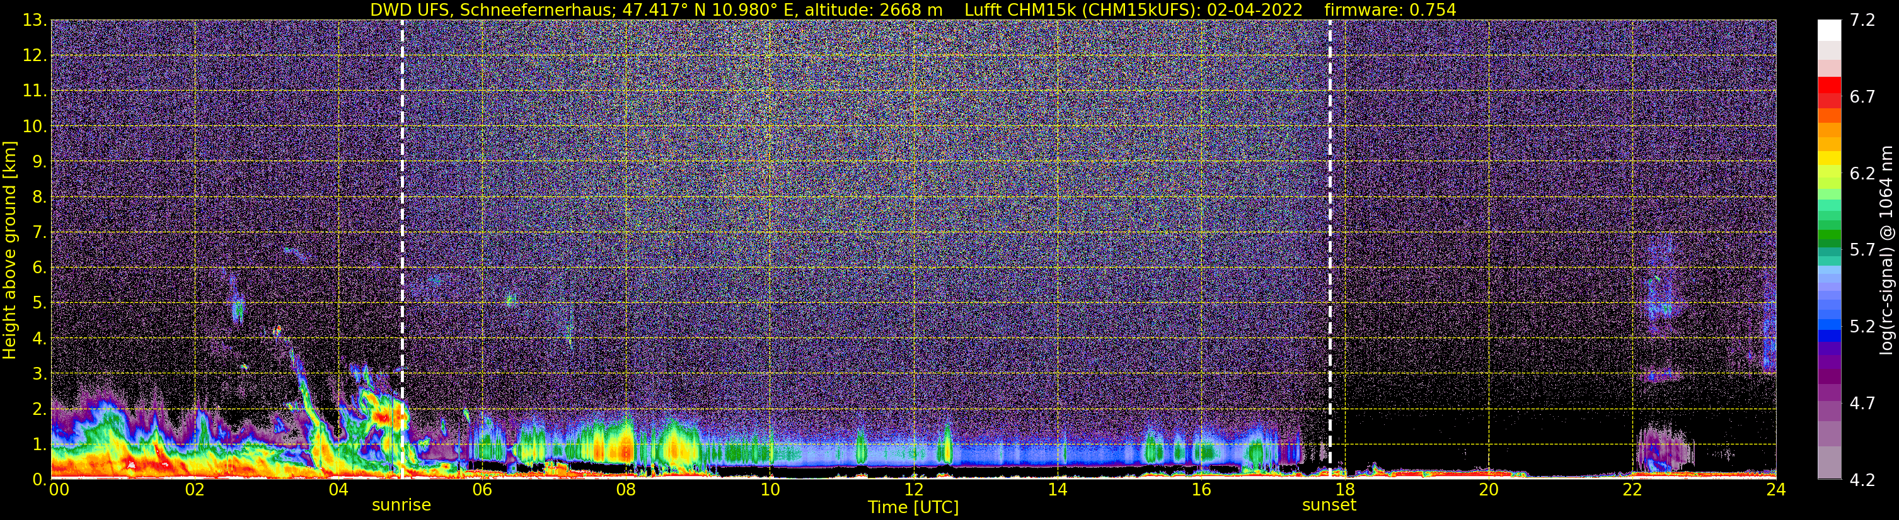The image size is (1899, 520).
Task: Click the '12' time axis tick label
Action: click(x=913, y=490)
